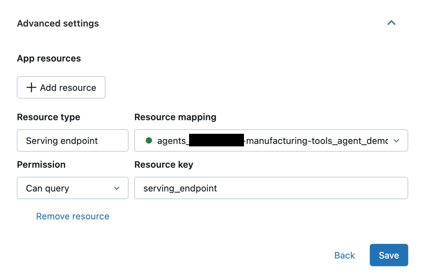Click the Add resource button

(x=61, y=87)
